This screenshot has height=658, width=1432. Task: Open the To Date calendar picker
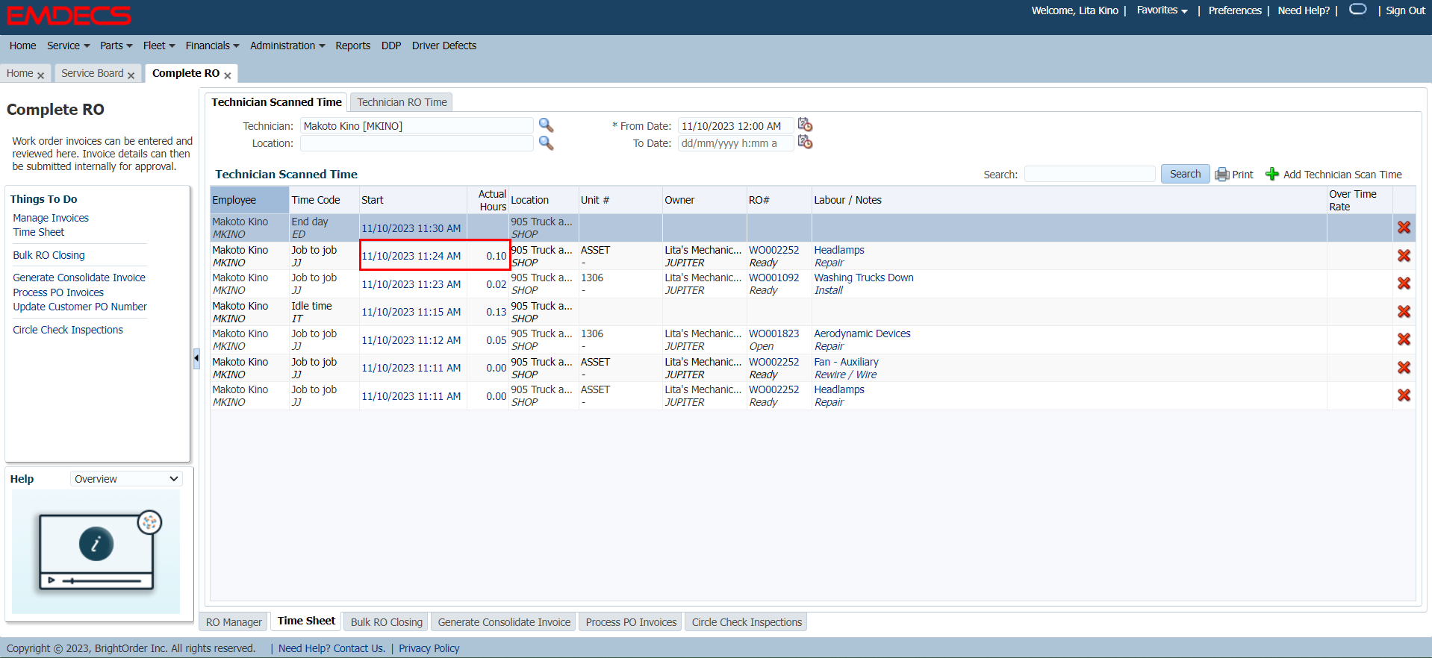805,142
